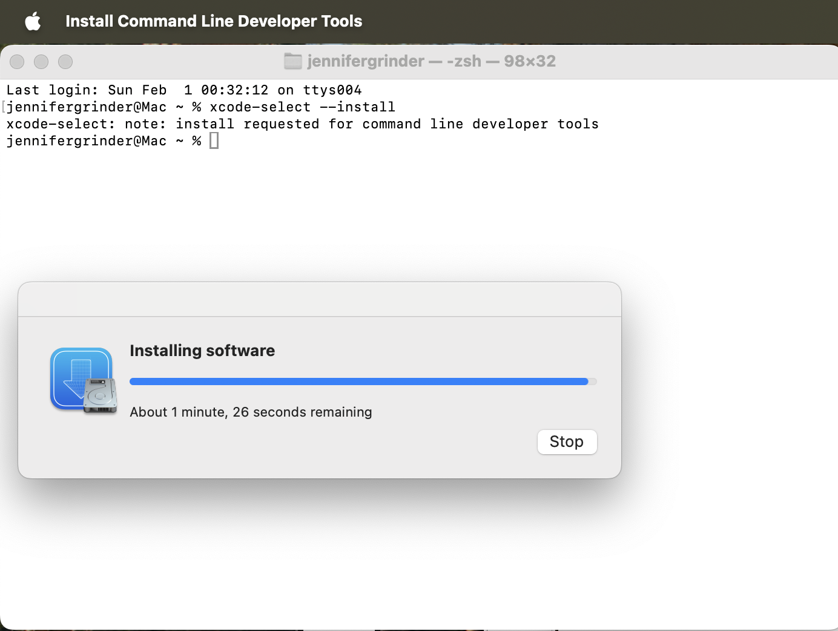The image size is (838, 631).
Task: Click the Terminal window close button
Action: point(18,62)
